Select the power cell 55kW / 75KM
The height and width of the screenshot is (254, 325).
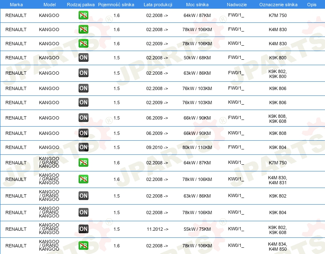[197, 229]
